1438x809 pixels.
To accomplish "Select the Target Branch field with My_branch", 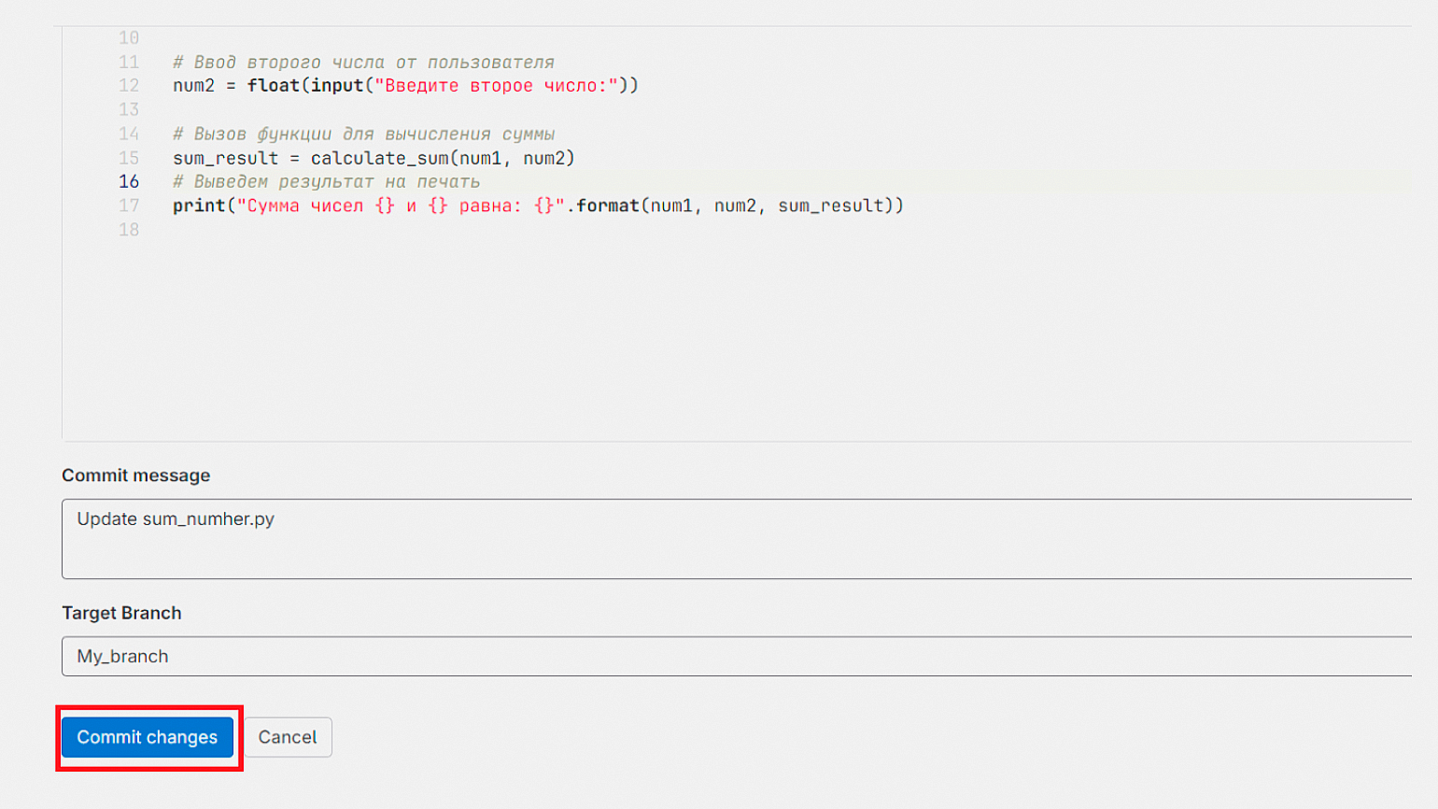I will point(737,657).
